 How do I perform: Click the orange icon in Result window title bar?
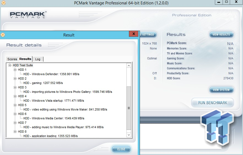tap(3, 35)
